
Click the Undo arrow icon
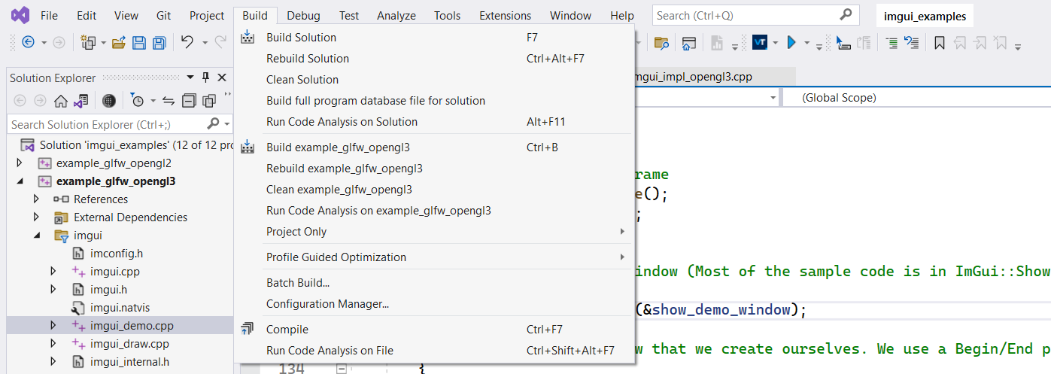[187, 43]
